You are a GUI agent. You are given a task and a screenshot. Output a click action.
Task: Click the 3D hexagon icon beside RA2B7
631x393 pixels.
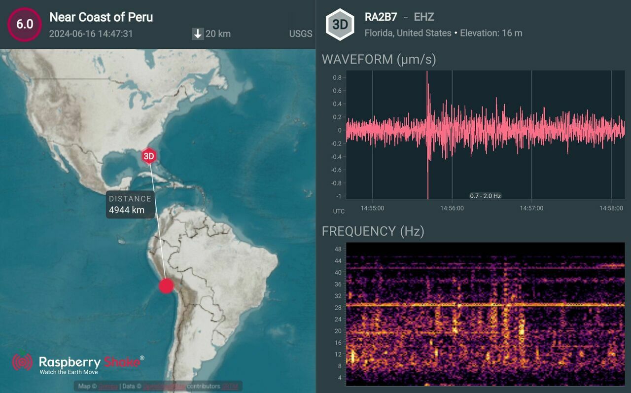[340, 25]
